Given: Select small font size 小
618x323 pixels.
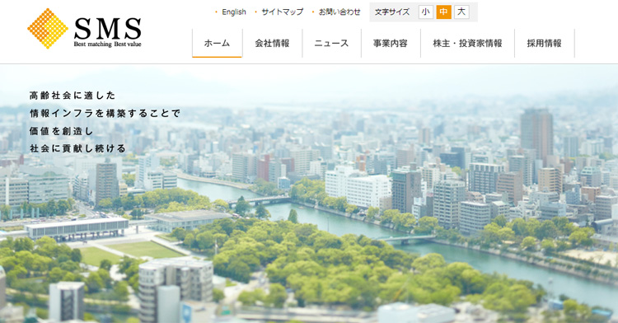Looking at the screenshot, I should click(426, 12).
